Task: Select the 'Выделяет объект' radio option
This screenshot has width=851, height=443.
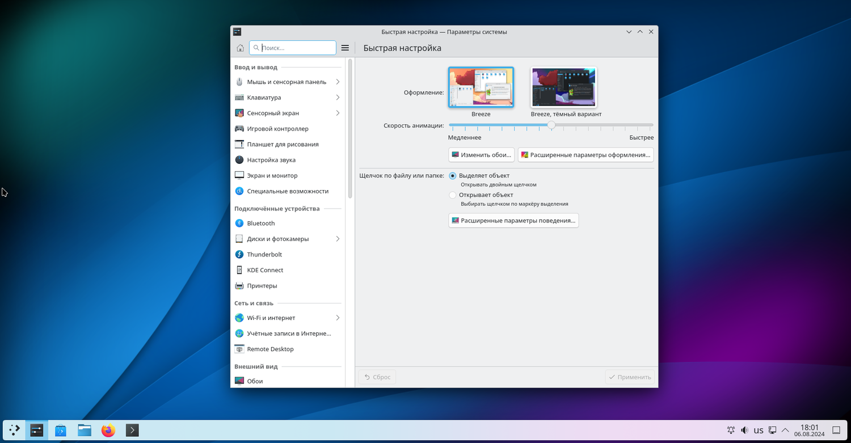Action: tap(453, 176)
